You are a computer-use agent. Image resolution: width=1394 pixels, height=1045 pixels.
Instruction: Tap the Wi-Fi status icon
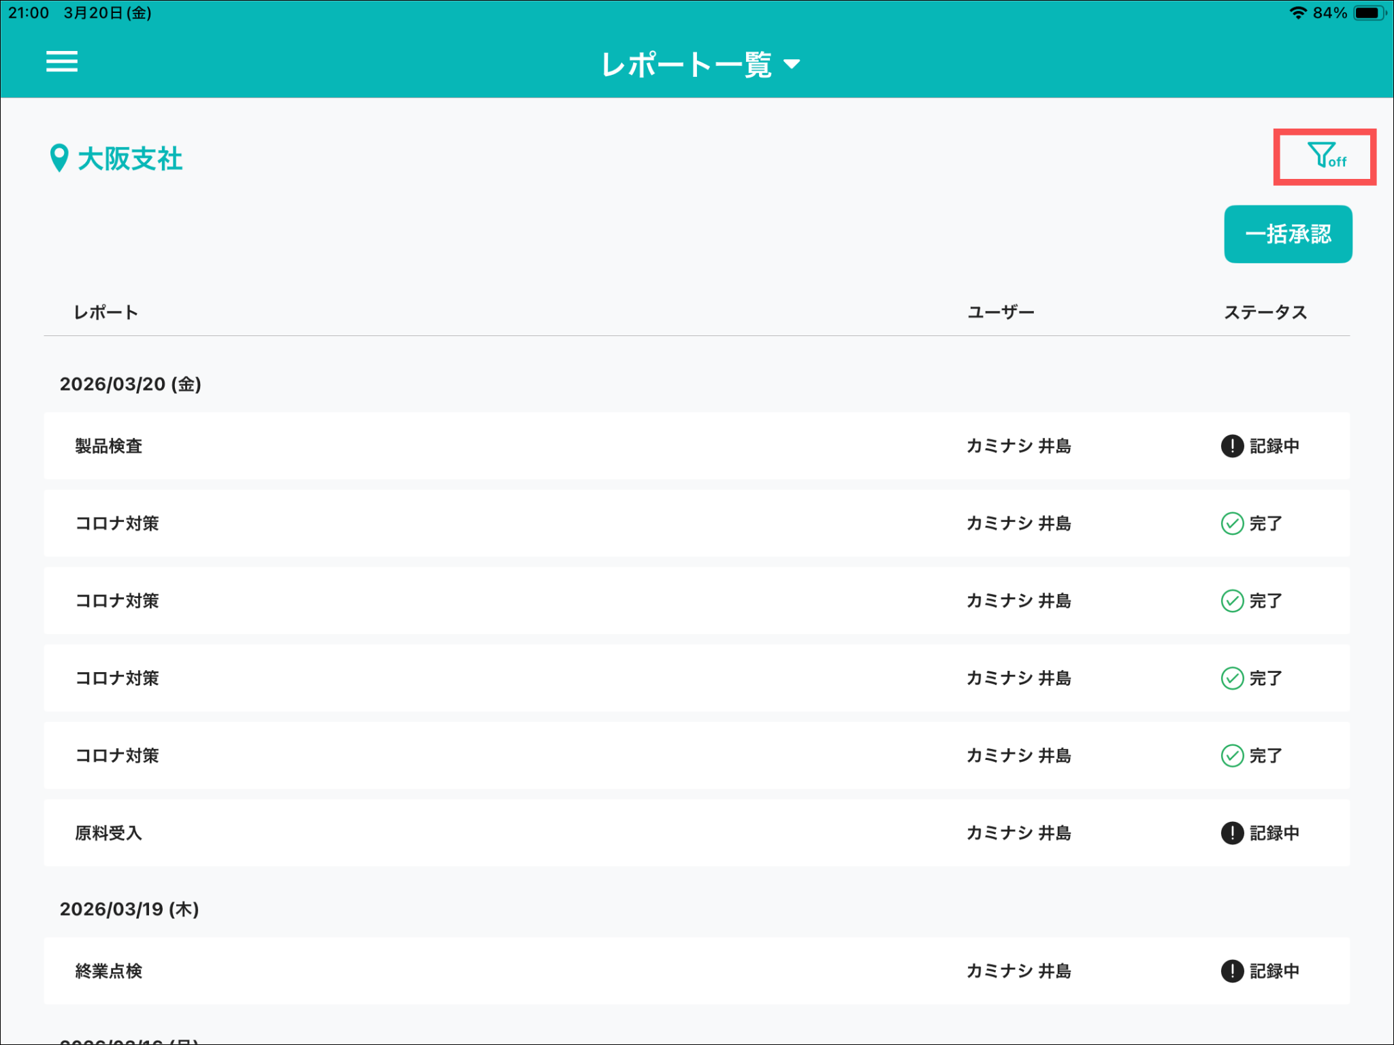coord(1298,13)
